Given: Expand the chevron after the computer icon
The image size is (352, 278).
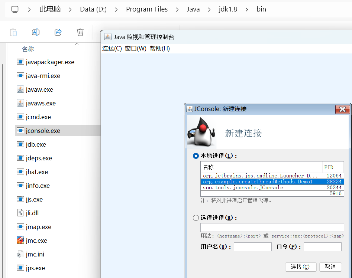Looking at the screenshot, I should (29, 9).
